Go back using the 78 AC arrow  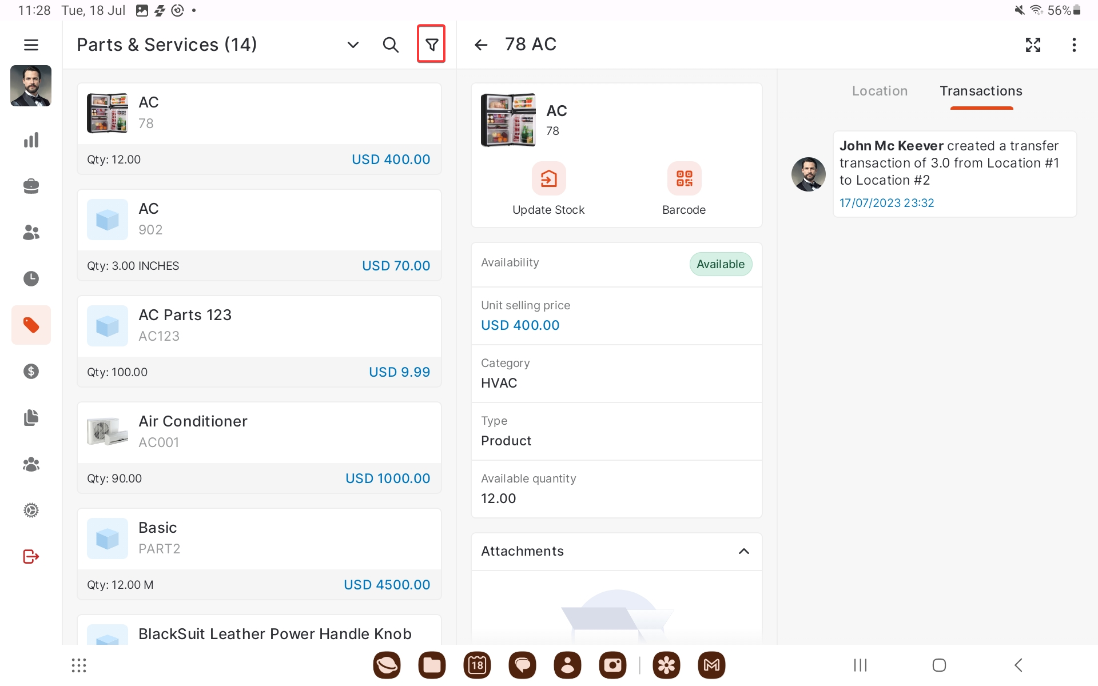(481, 45)
